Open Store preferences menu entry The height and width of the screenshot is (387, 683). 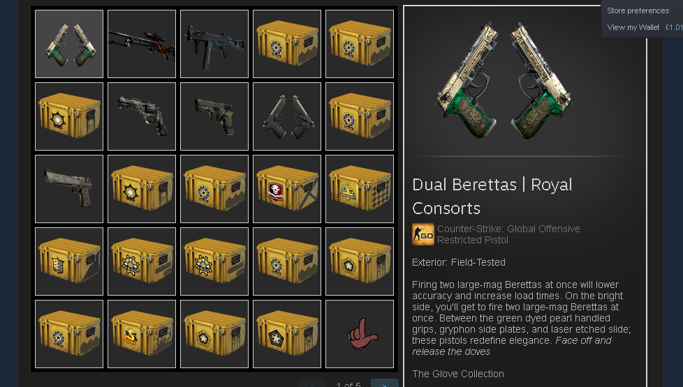(638, 10)
